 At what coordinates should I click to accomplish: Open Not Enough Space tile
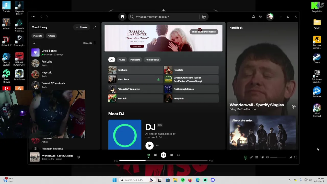pyautogui.click(x=191, y=89)
